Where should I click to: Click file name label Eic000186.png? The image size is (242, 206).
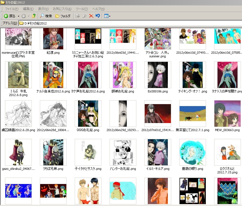coord(158,91)
